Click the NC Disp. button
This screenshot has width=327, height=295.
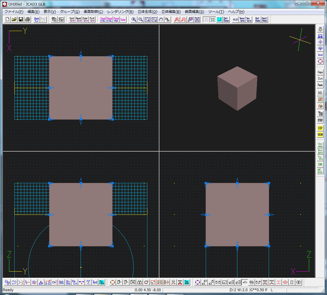[320, 171]
